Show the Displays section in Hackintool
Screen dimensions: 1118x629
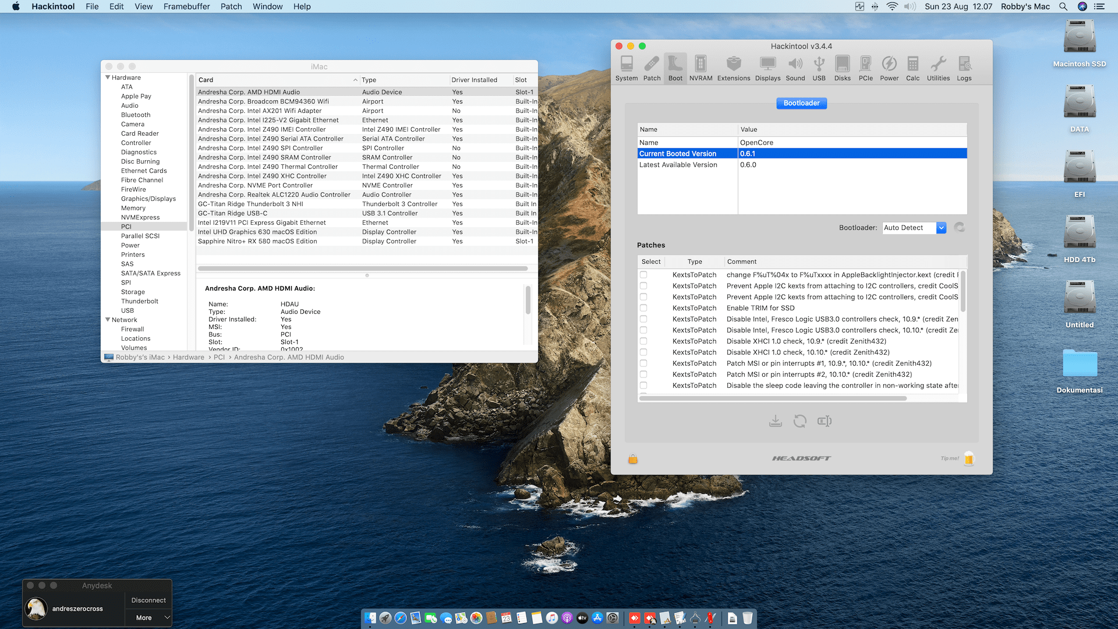click(x=768, y=69)
